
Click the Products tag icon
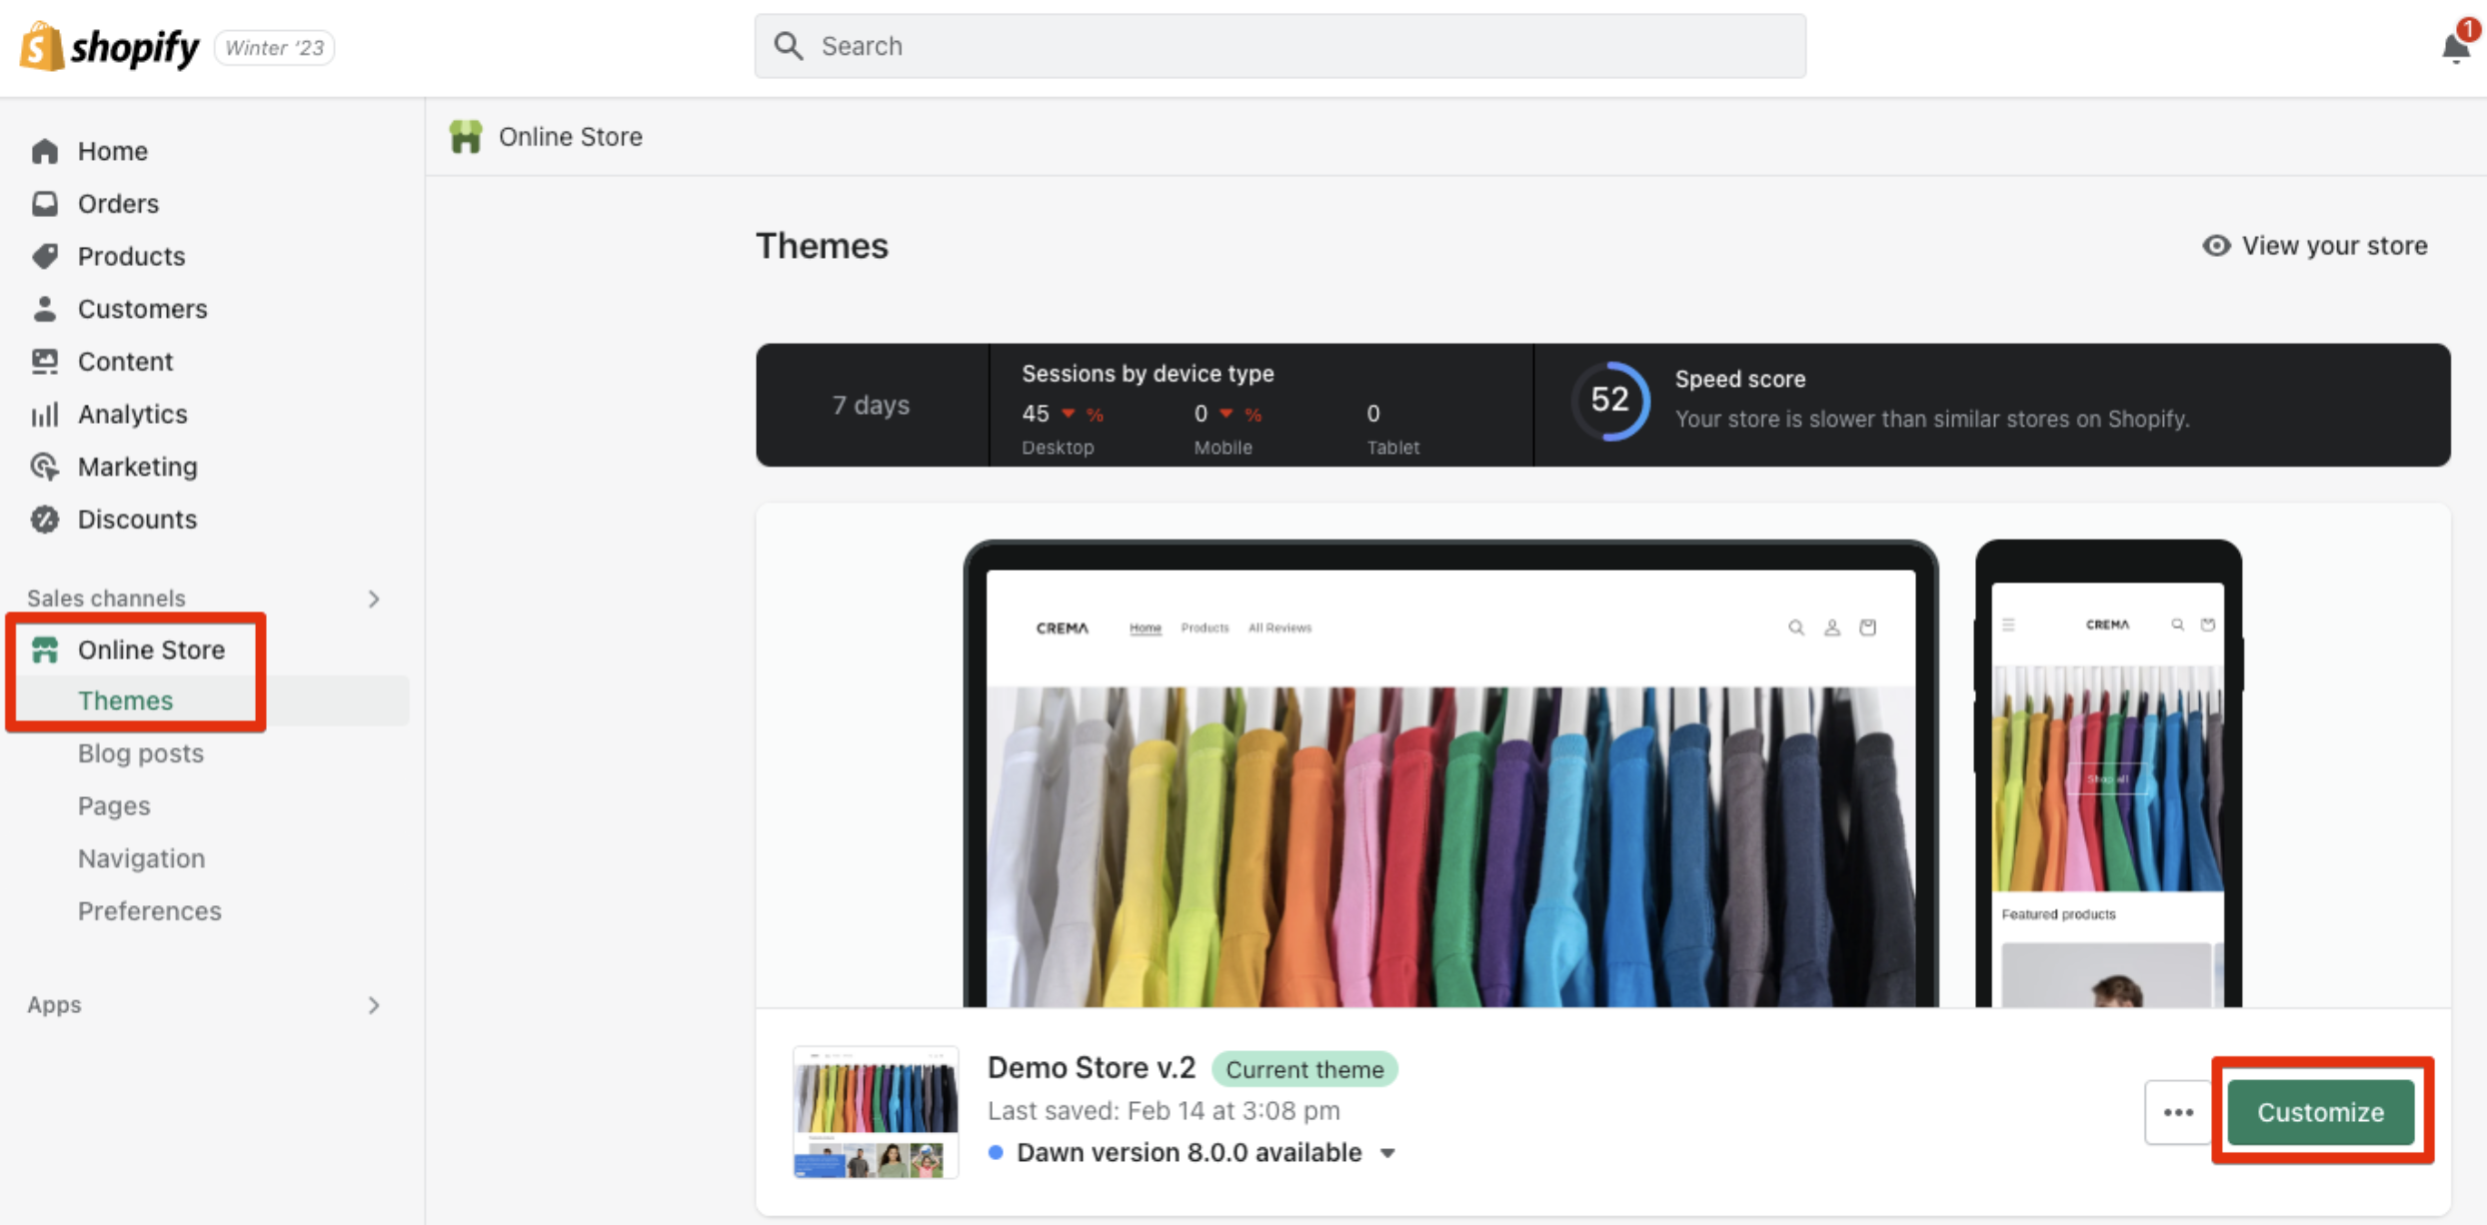pos(45,256)
